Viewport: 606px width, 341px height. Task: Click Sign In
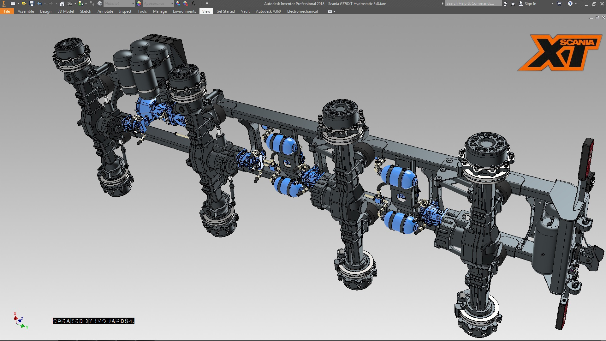pos(530,3)
